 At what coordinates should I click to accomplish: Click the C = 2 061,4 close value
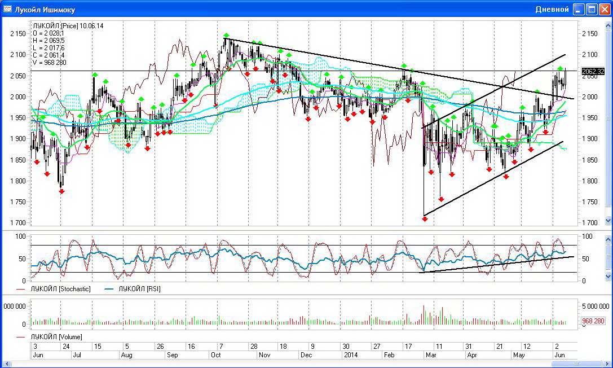(x=49, y=55)
